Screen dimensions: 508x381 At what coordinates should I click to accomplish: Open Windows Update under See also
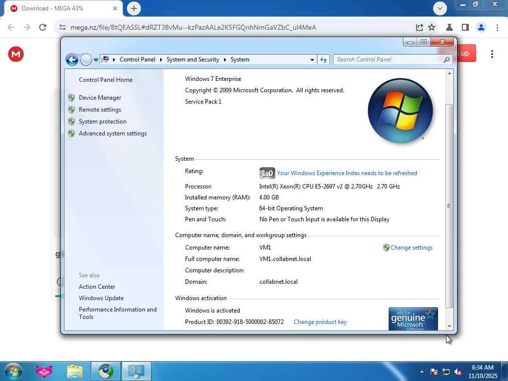(101, 298)
